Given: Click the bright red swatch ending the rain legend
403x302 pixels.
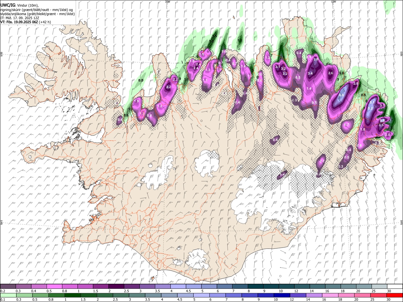Looking at the screenshot, I should 394,295.
